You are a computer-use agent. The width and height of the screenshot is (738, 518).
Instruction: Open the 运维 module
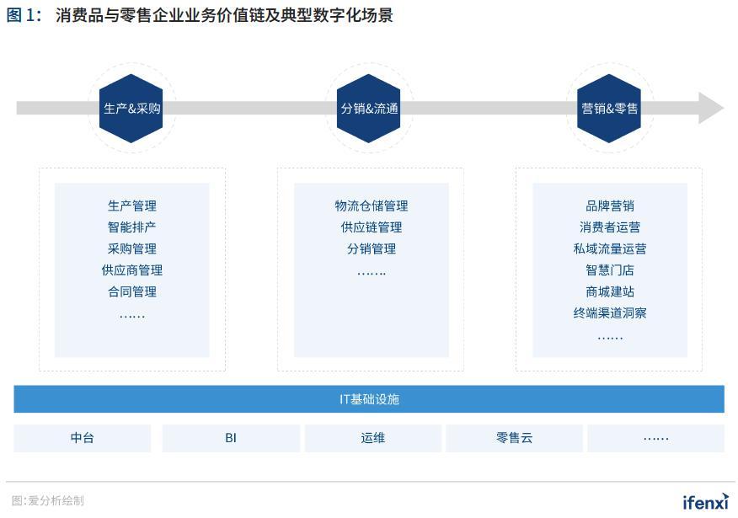pyautogui.click(x=372, y=438)
